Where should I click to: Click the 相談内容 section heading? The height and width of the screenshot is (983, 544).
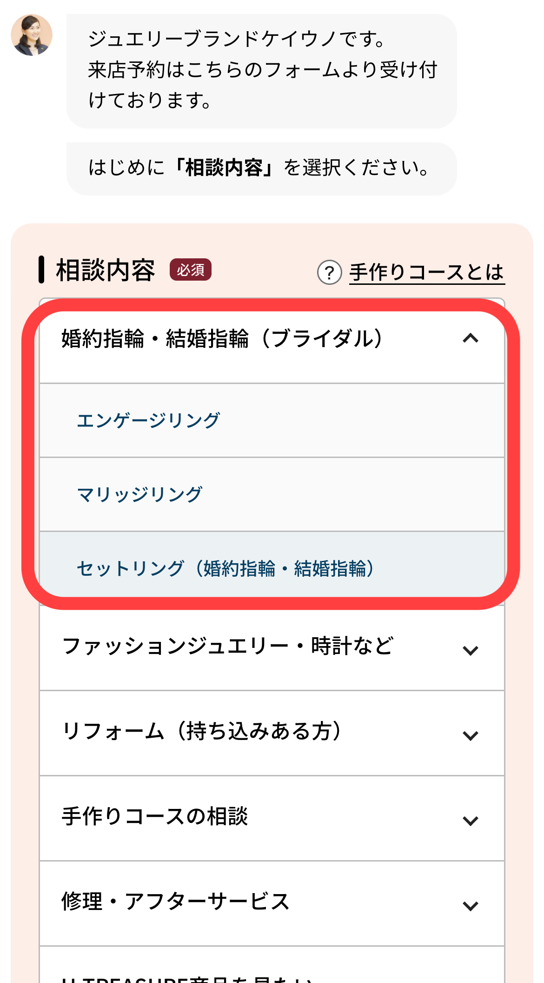tap(106, 270)
